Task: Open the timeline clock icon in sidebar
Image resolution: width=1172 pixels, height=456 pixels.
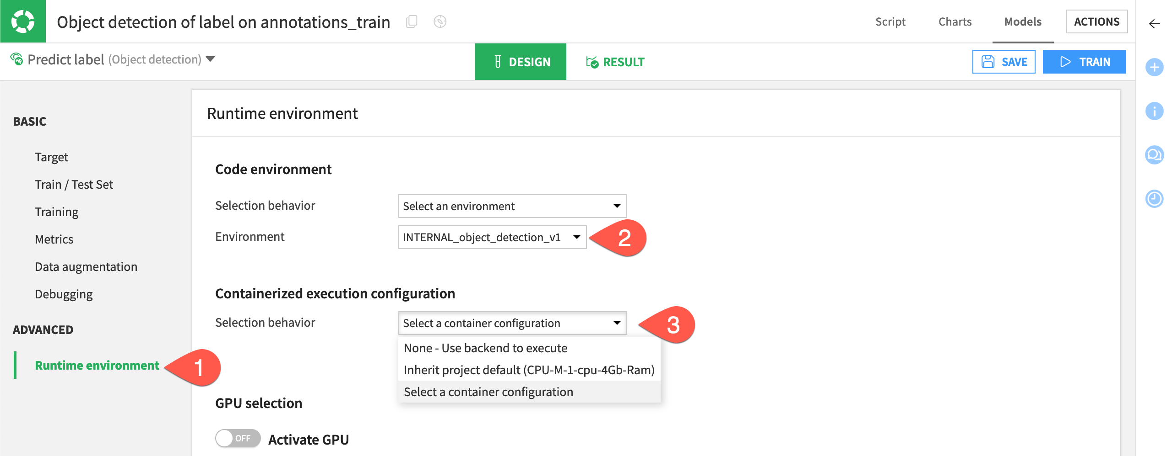Action: [x=1154, y=199]
